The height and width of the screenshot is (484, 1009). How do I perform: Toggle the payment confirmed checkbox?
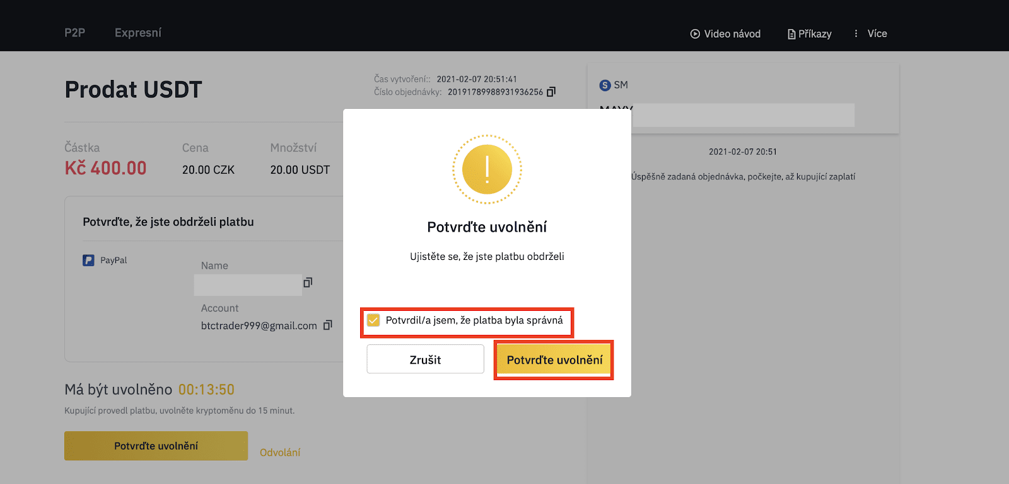click(x=373, y=320)
